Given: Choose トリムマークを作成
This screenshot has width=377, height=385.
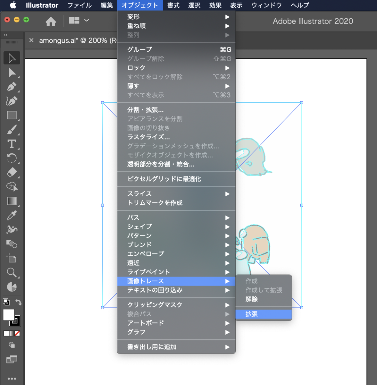Looking at the screenshot, I should pos(176,203).
